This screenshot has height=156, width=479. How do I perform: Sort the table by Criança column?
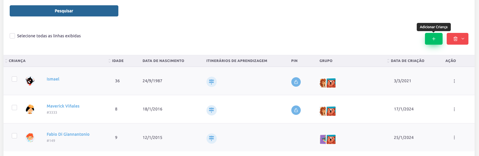[17, 61]
